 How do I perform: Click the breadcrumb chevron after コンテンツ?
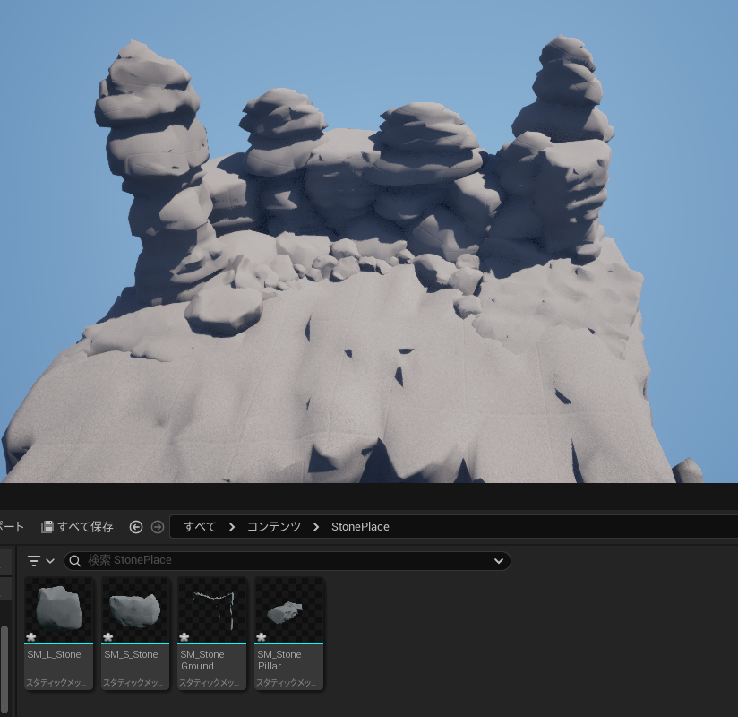click(x=315, y=527)
